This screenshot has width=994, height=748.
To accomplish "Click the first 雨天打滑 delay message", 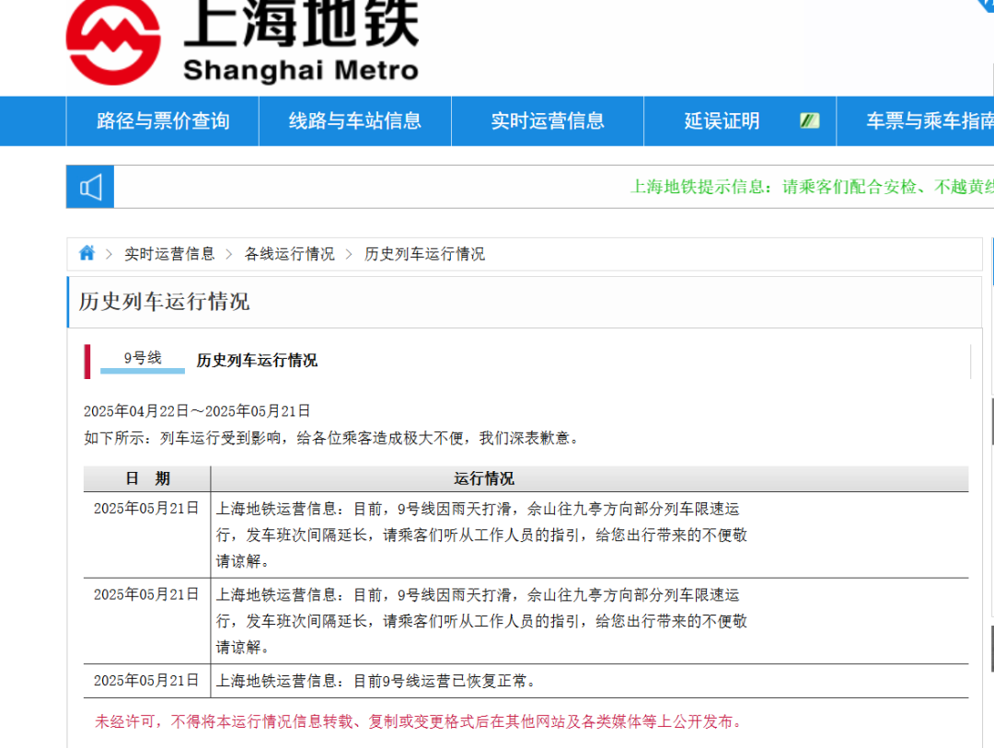I will point(481,535).
